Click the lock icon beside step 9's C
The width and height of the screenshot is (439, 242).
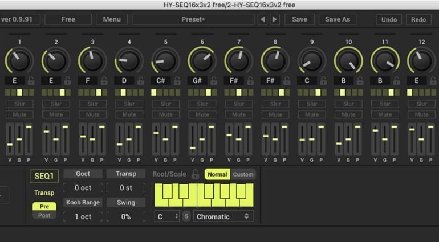pos(323,81)
